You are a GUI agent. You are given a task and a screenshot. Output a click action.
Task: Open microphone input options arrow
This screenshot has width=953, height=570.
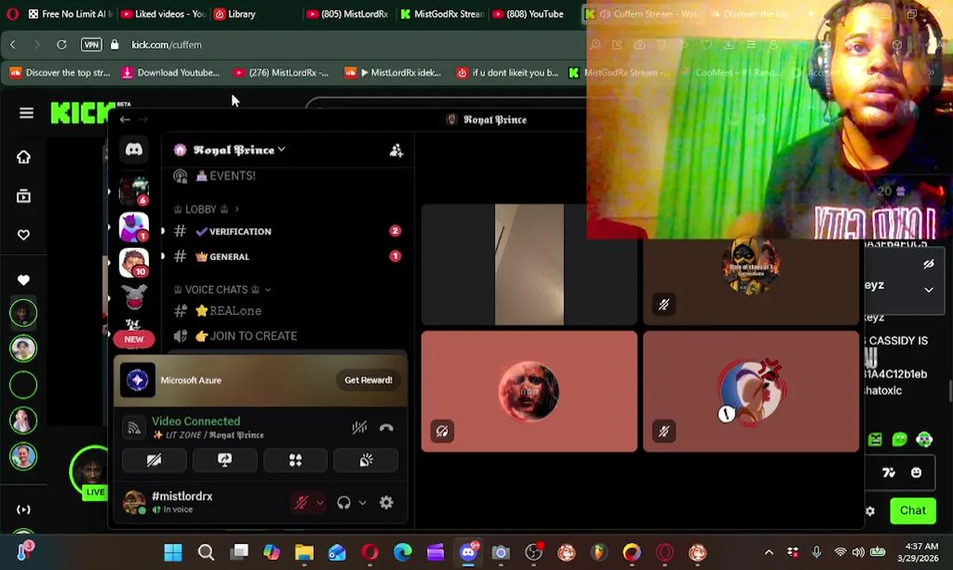pyautogui.click(x=320, y=503)
